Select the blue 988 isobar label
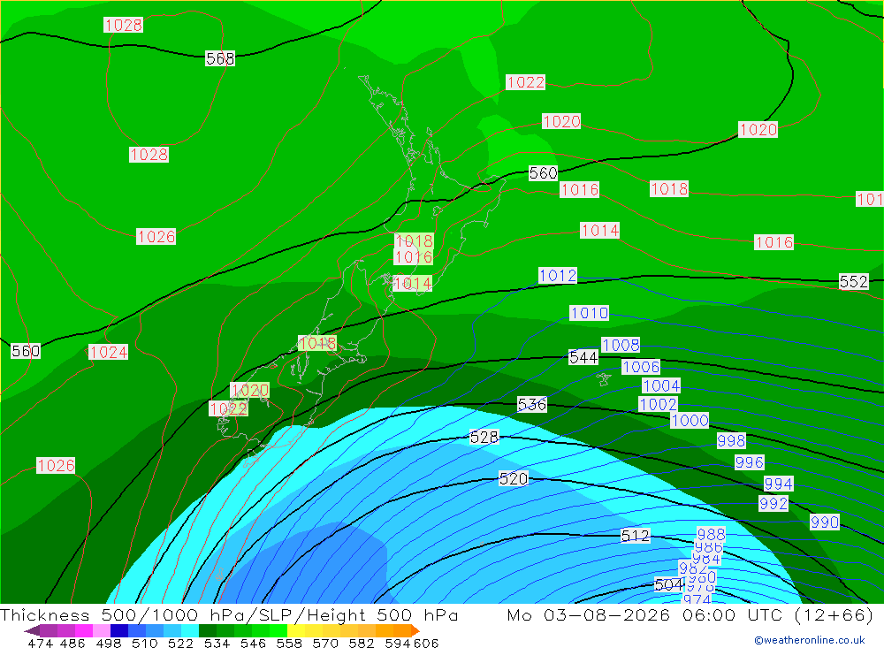 711,533
